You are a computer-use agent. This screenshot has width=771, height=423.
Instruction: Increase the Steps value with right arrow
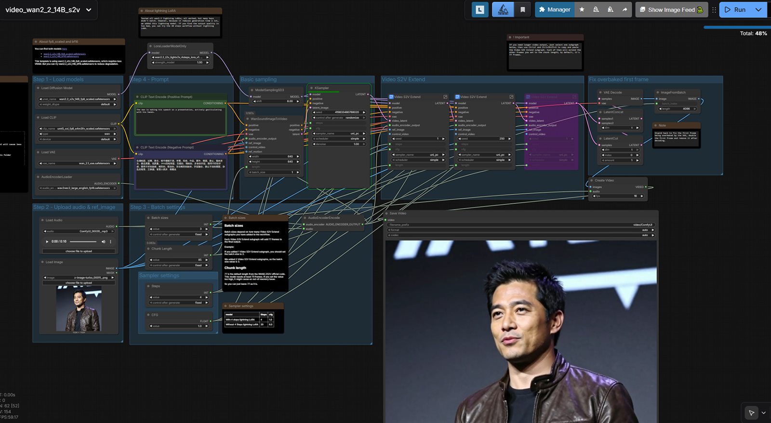coord(207,297)
